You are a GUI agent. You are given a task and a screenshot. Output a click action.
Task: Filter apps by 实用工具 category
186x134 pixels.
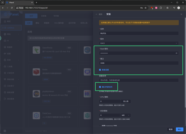[84, 23]
